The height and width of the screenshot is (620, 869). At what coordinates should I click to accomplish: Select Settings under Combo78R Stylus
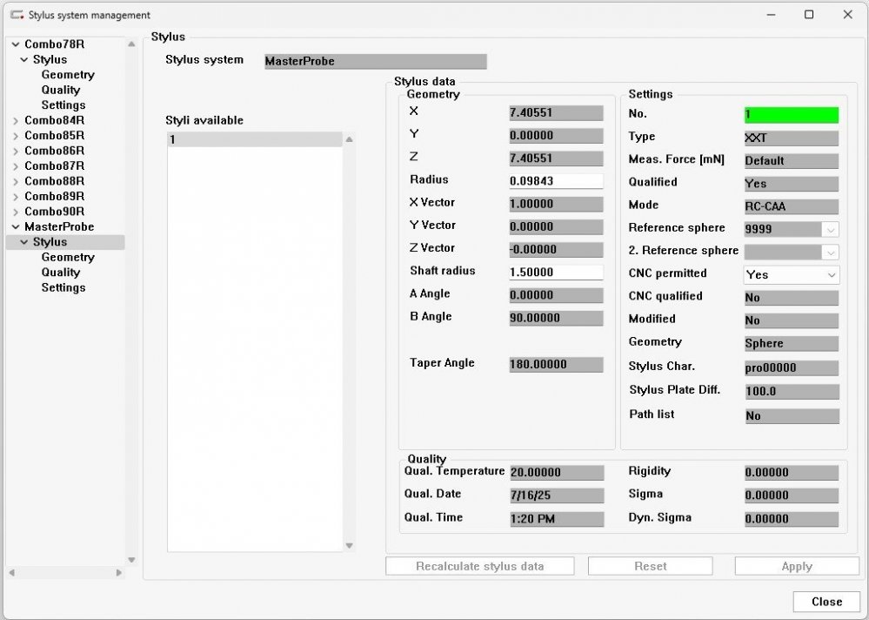tap(64, 105)
